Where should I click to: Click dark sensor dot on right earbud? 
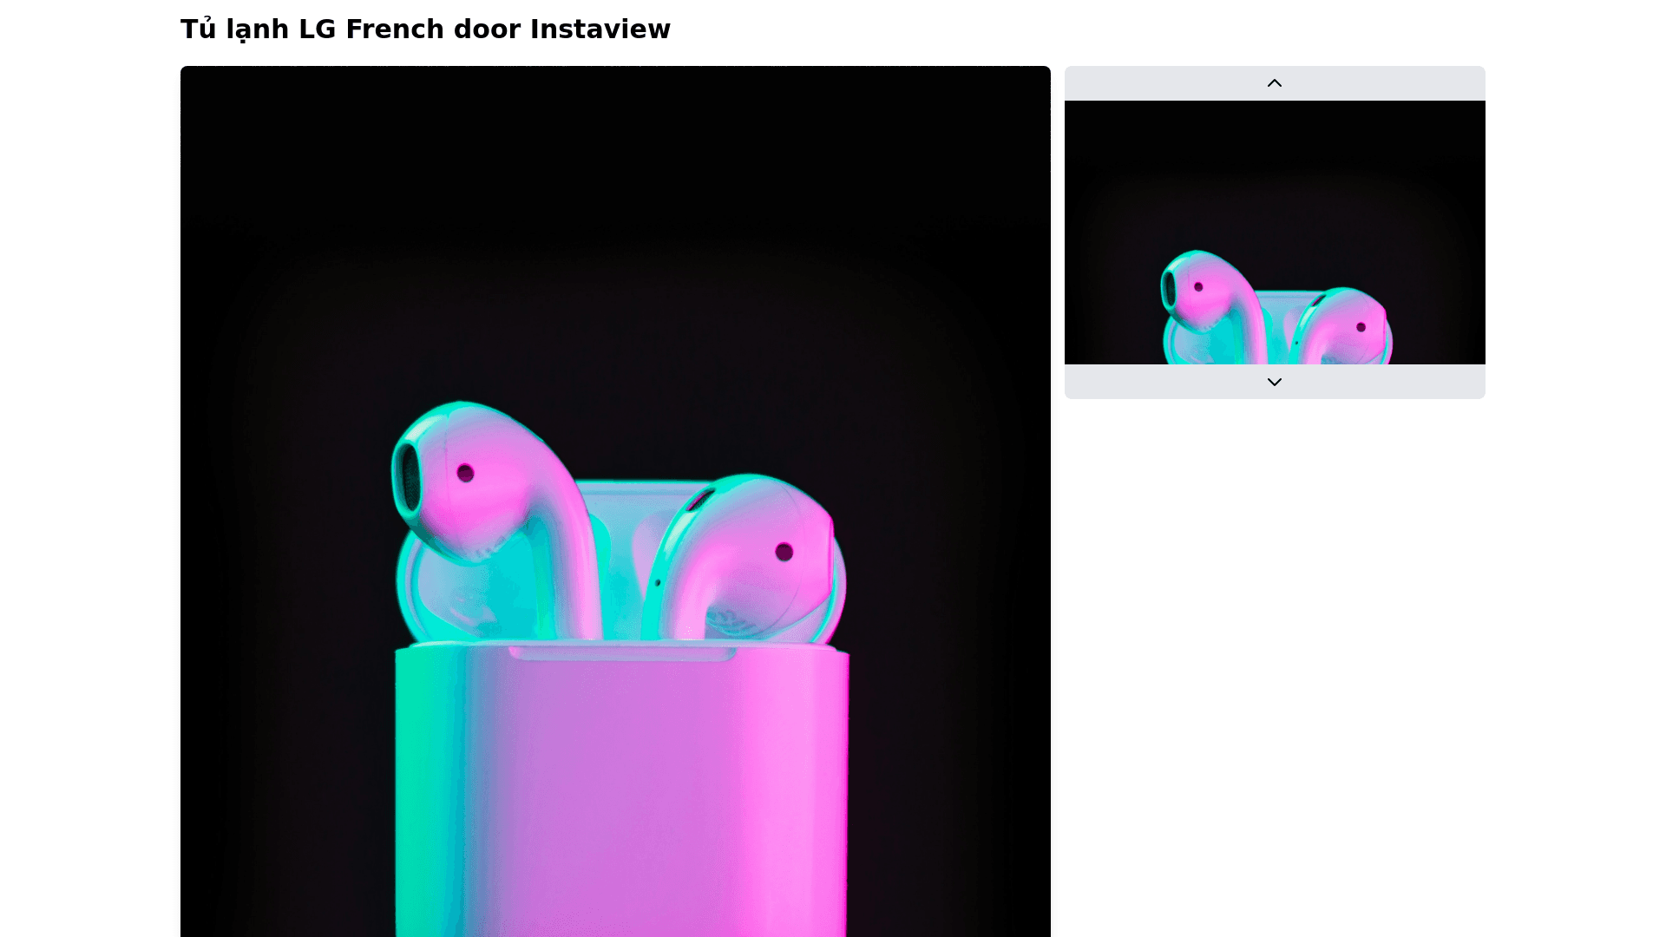point(784,552)
